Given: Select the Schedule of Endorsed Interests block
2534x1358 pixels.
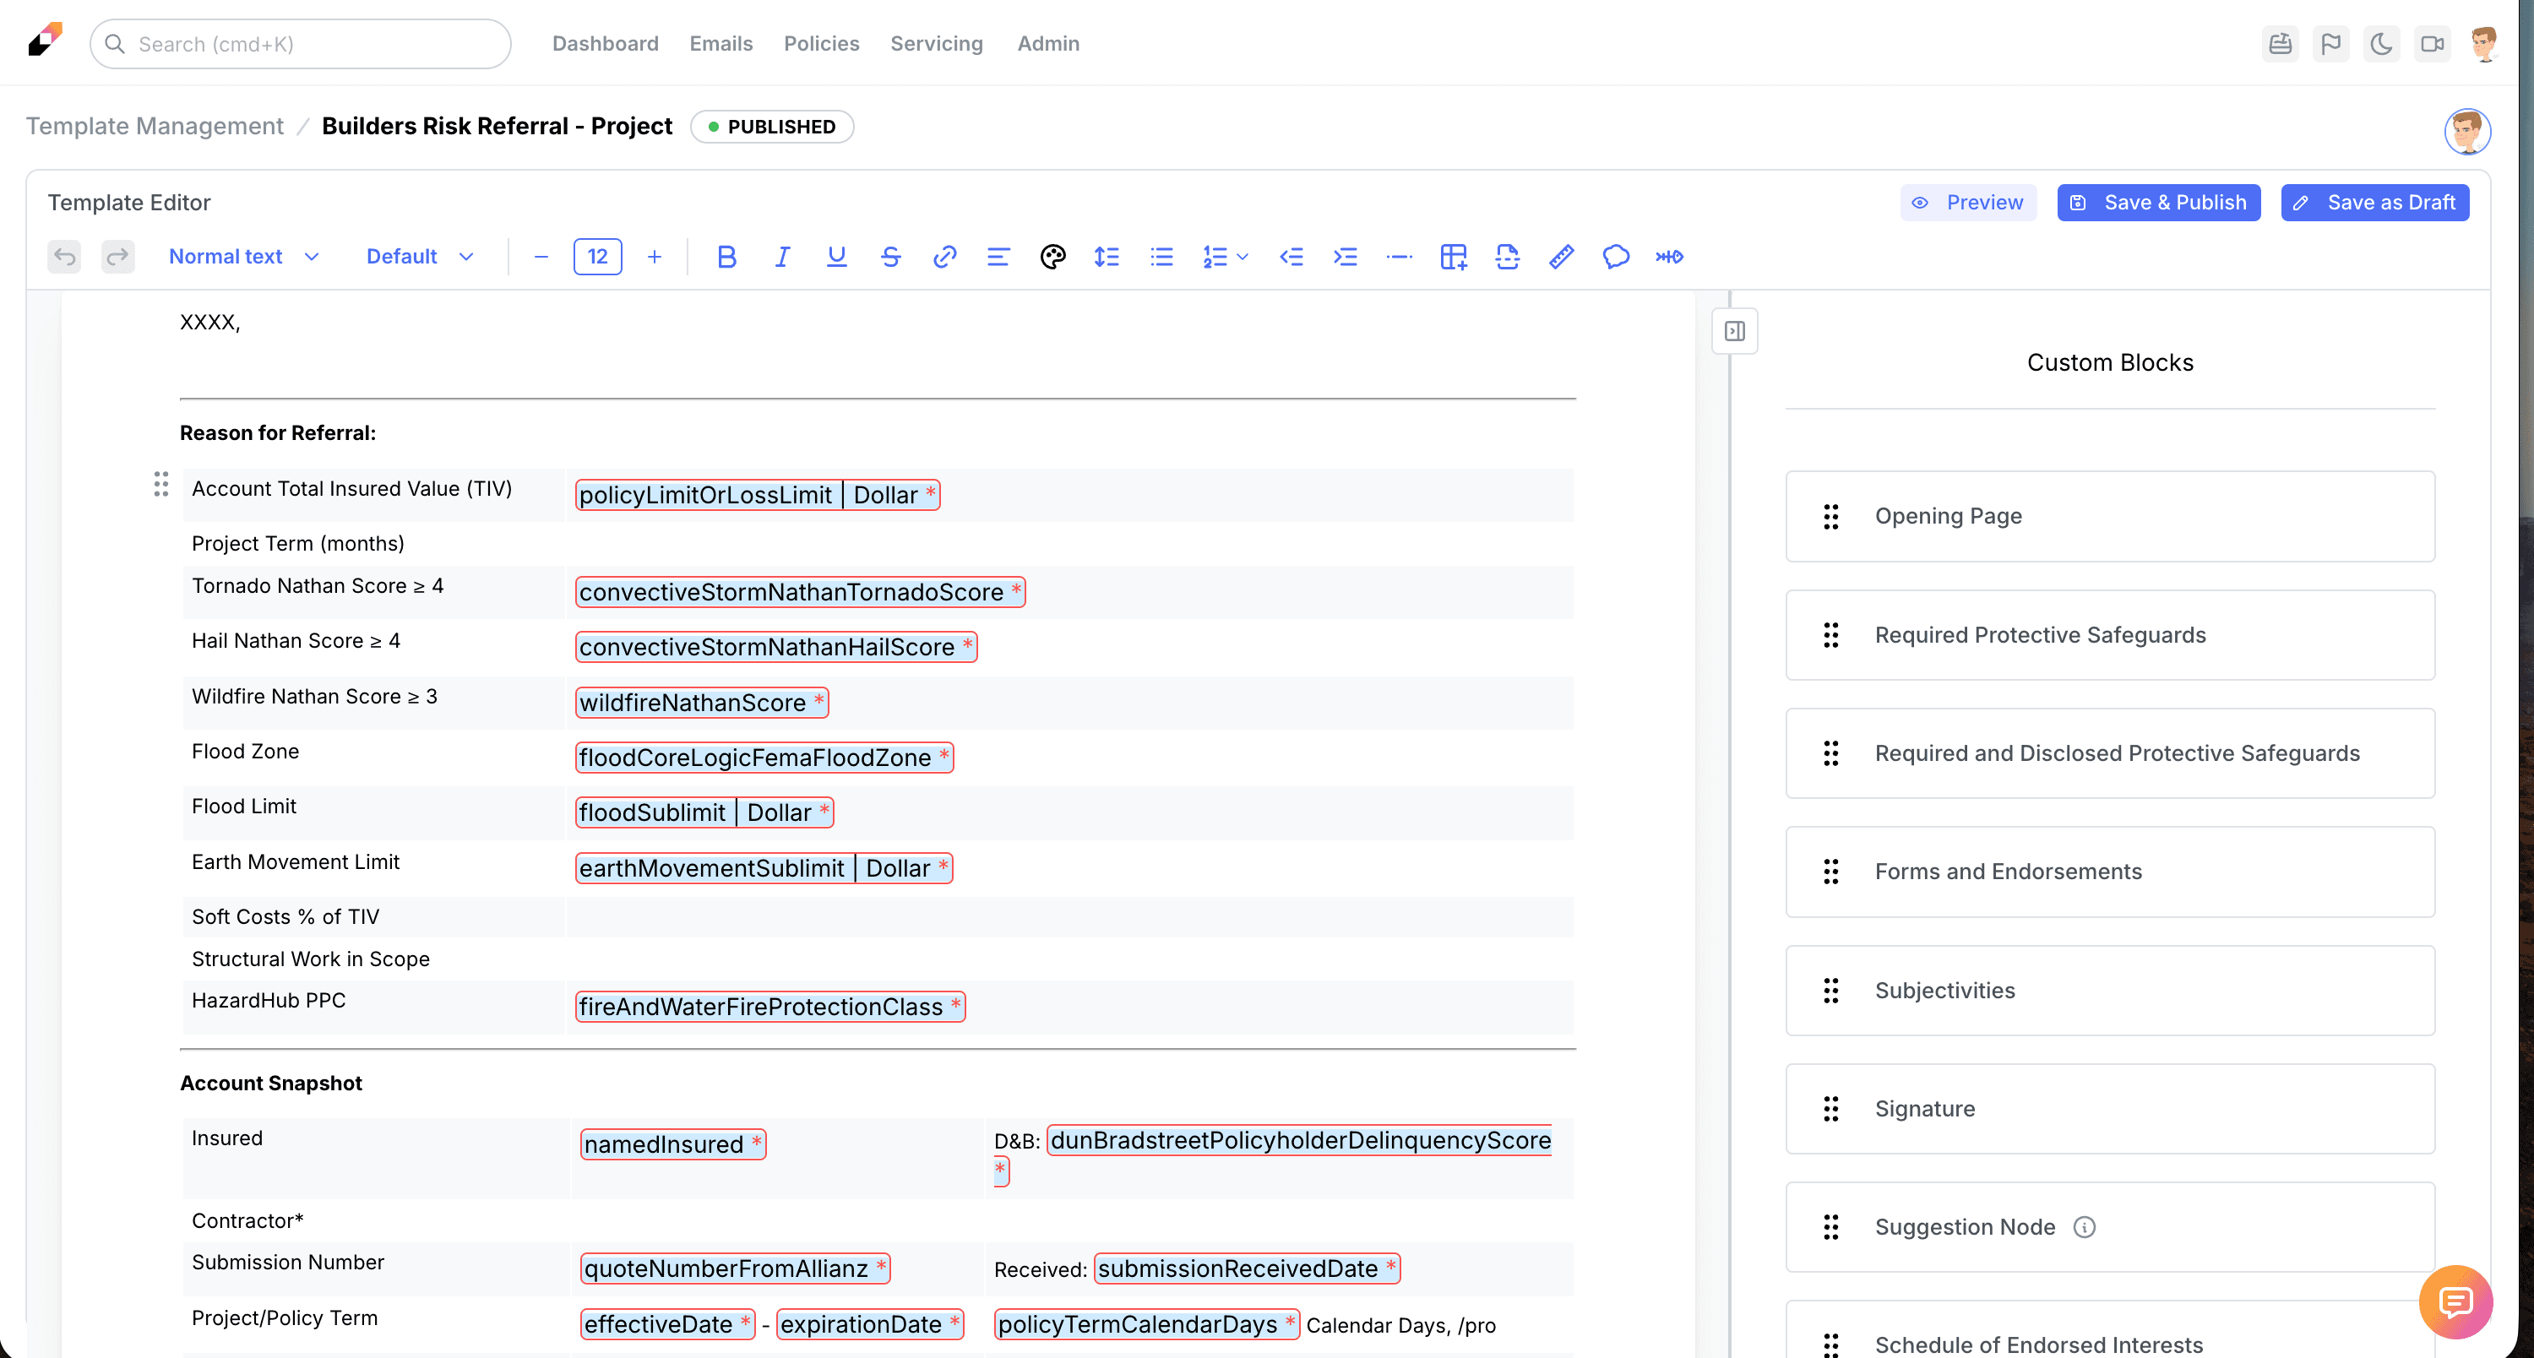Looking at the screenshot, I should (x=2110, y=1330).
